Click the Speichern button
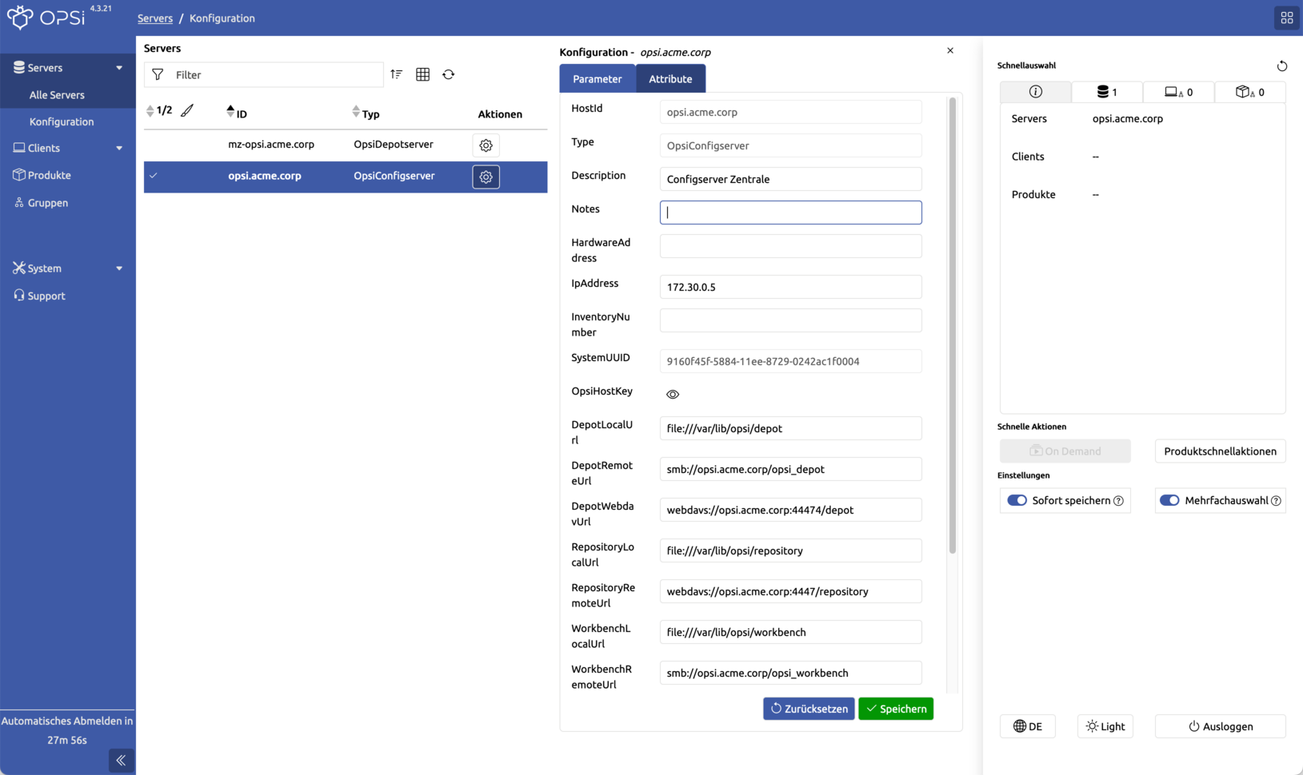Screen dimensions: 1303x775 pyautogui.click(x=896, y=709)
